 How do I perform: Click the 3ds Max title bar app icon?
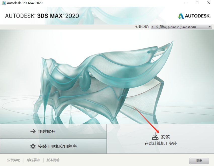(x=4, y=3)
